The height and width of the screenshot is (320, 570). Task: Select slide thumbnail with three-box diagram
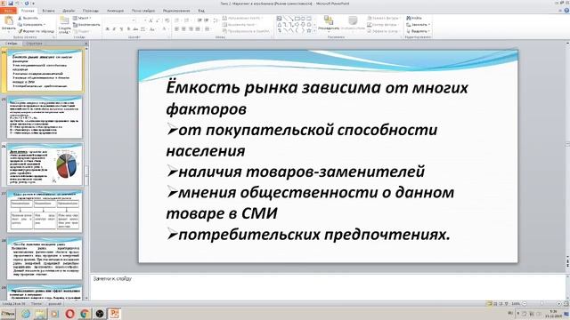45,212
